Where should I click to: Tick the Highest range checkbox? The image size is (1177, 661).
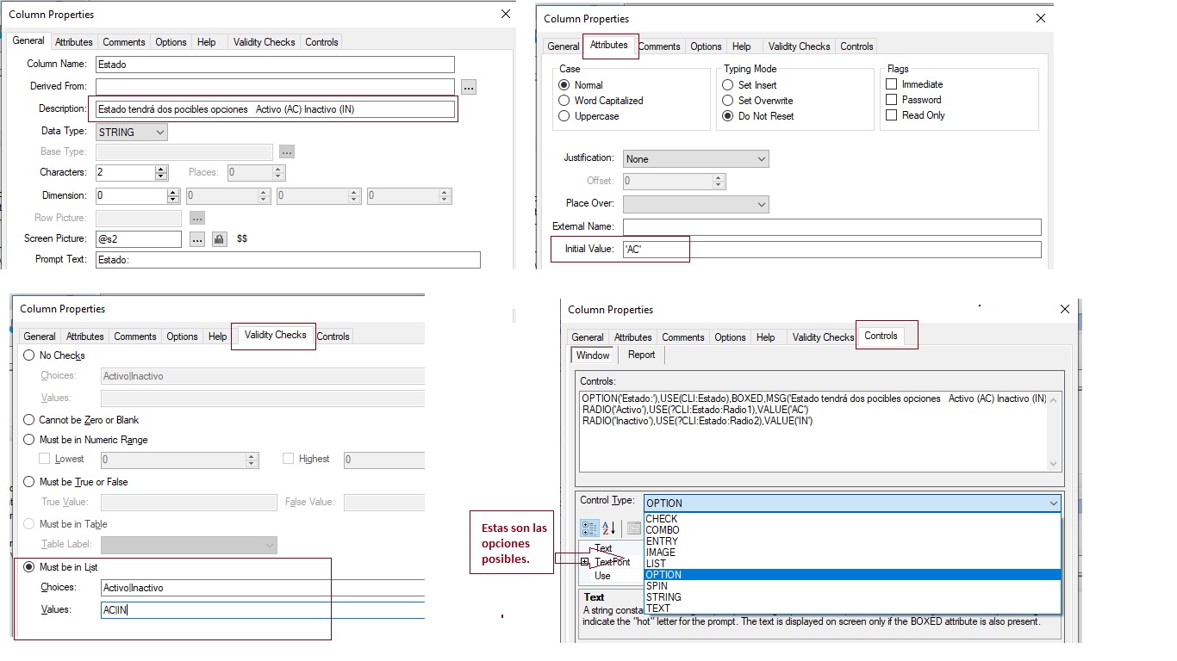(x=289, y=459)
